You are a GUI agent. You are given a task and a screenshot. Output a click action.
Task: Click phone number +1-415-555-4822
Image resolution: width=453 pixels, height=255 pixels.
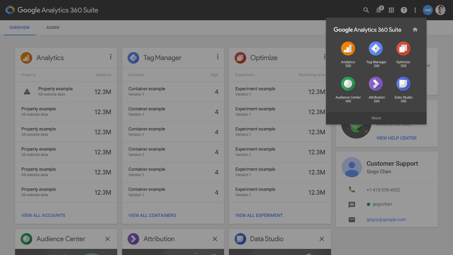[x=383, y=190]
